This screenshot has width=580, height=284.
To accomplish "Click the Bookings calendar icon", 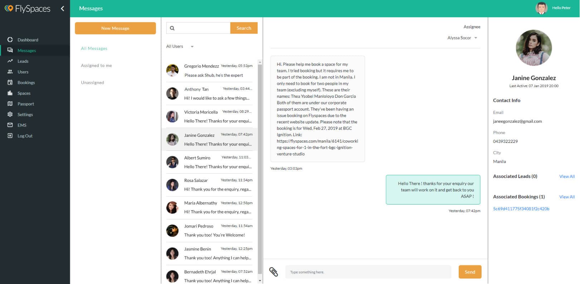I will (x=10, y=82).
